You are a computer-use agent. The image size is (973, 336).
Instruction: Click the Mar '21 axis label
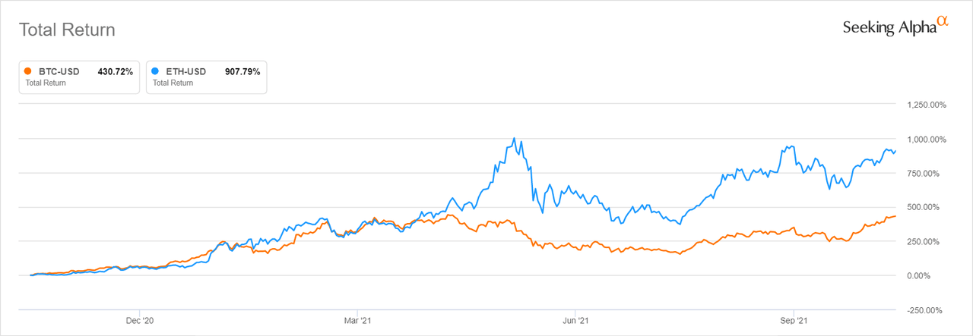pyautogui.click(x=357, y=321)
